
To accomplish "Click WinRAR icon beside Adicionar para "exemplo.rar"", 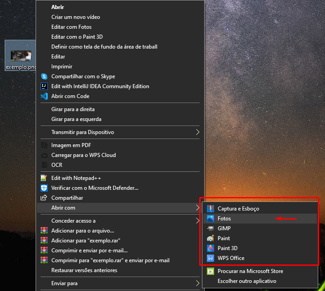I will (44, 240).
